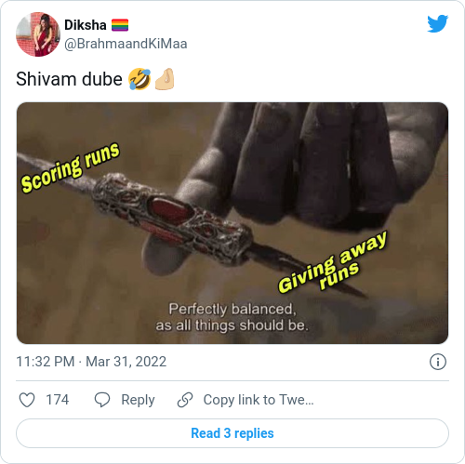
Task: Click the rainbow flag emoji beside Diksha
Action: (120, 25)
